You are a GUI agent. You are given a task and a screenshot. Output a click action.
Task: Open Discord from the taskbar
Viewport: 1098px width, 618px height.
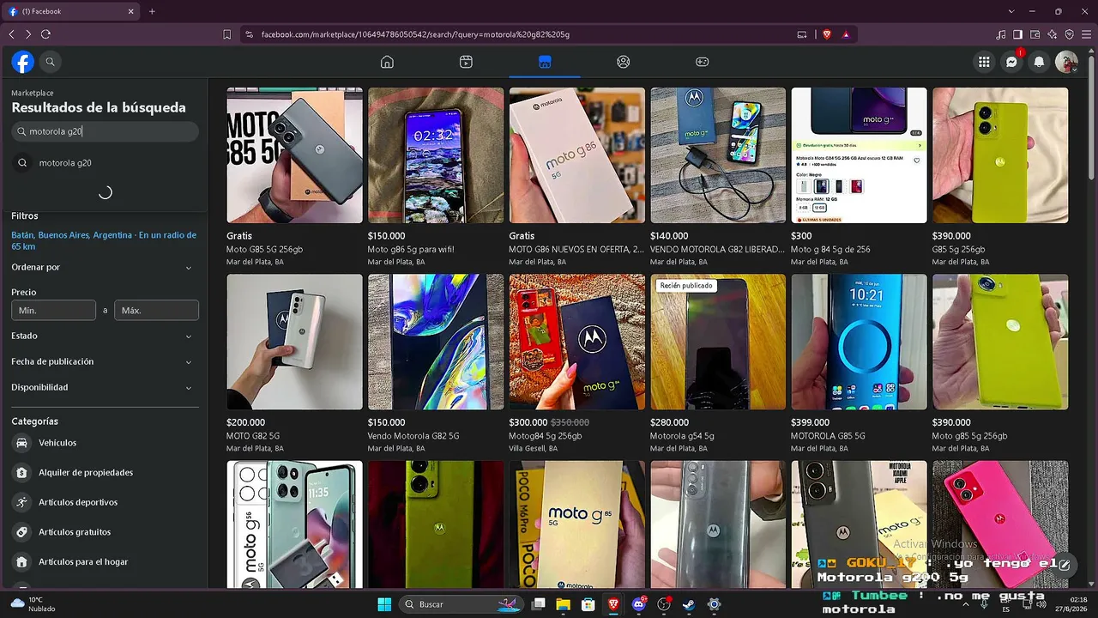pyautogui.click(x=638, y=604)
